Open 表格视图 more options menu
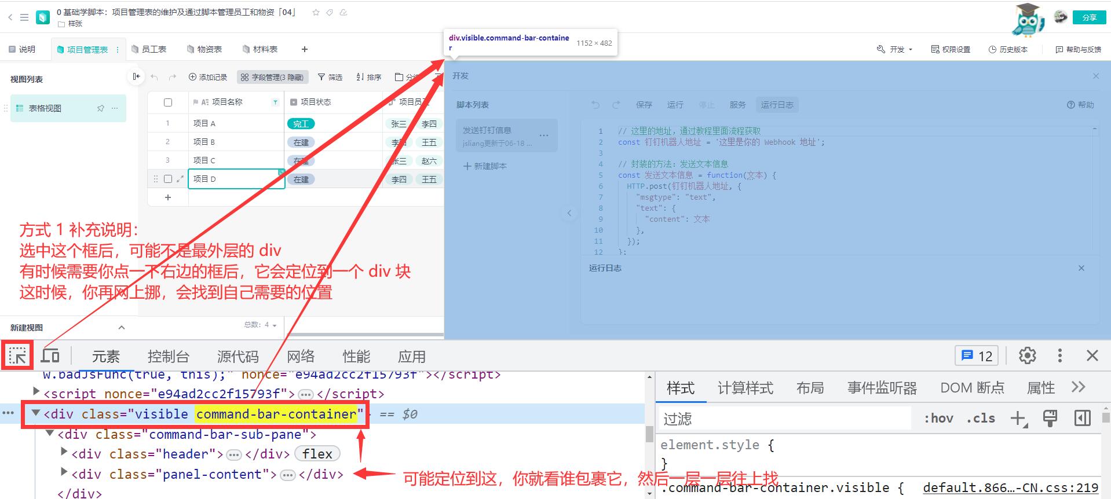Image resolution: width=1111 pixels, height=499 pixels. (115, 108)
